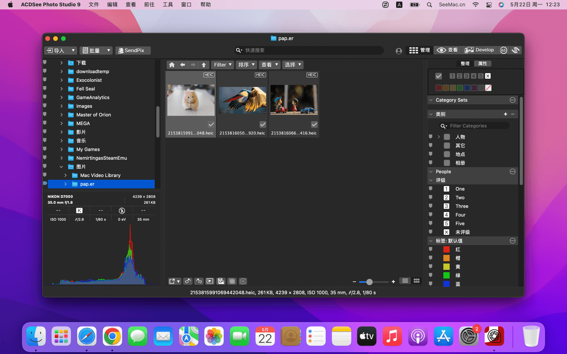The height and width of the screenshot is (354, 567).
Task: Switch to the 属性 tab
Action: [x=482, y=63]
